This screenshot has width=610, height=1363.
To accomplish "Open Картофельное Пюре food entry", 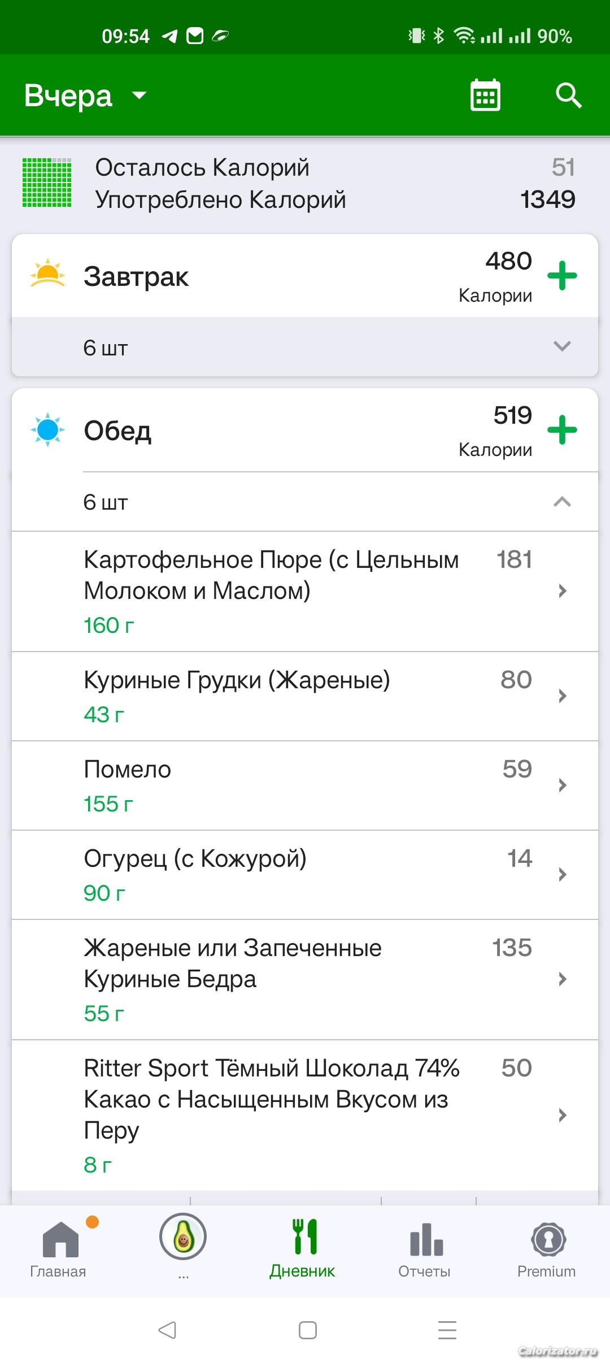I will (305, 591).
